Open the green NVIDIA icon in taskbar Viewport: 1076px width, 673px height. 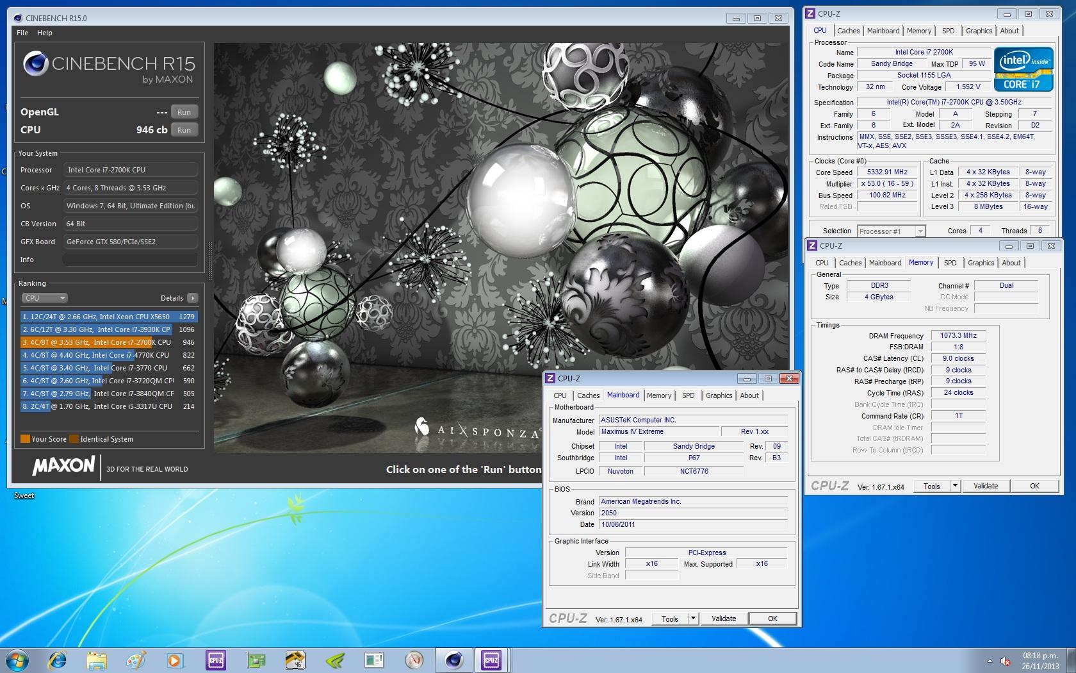335,660
